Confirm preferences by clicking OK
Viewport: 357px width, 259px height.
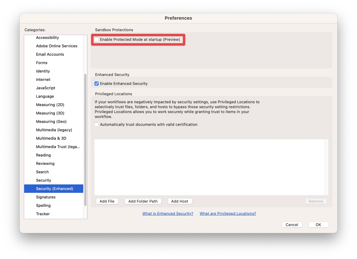(318, 224)
